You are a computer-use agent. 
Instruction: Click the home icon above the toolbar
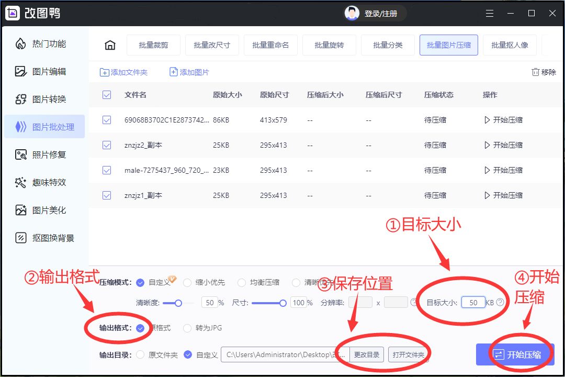click(x=109, y=45)
